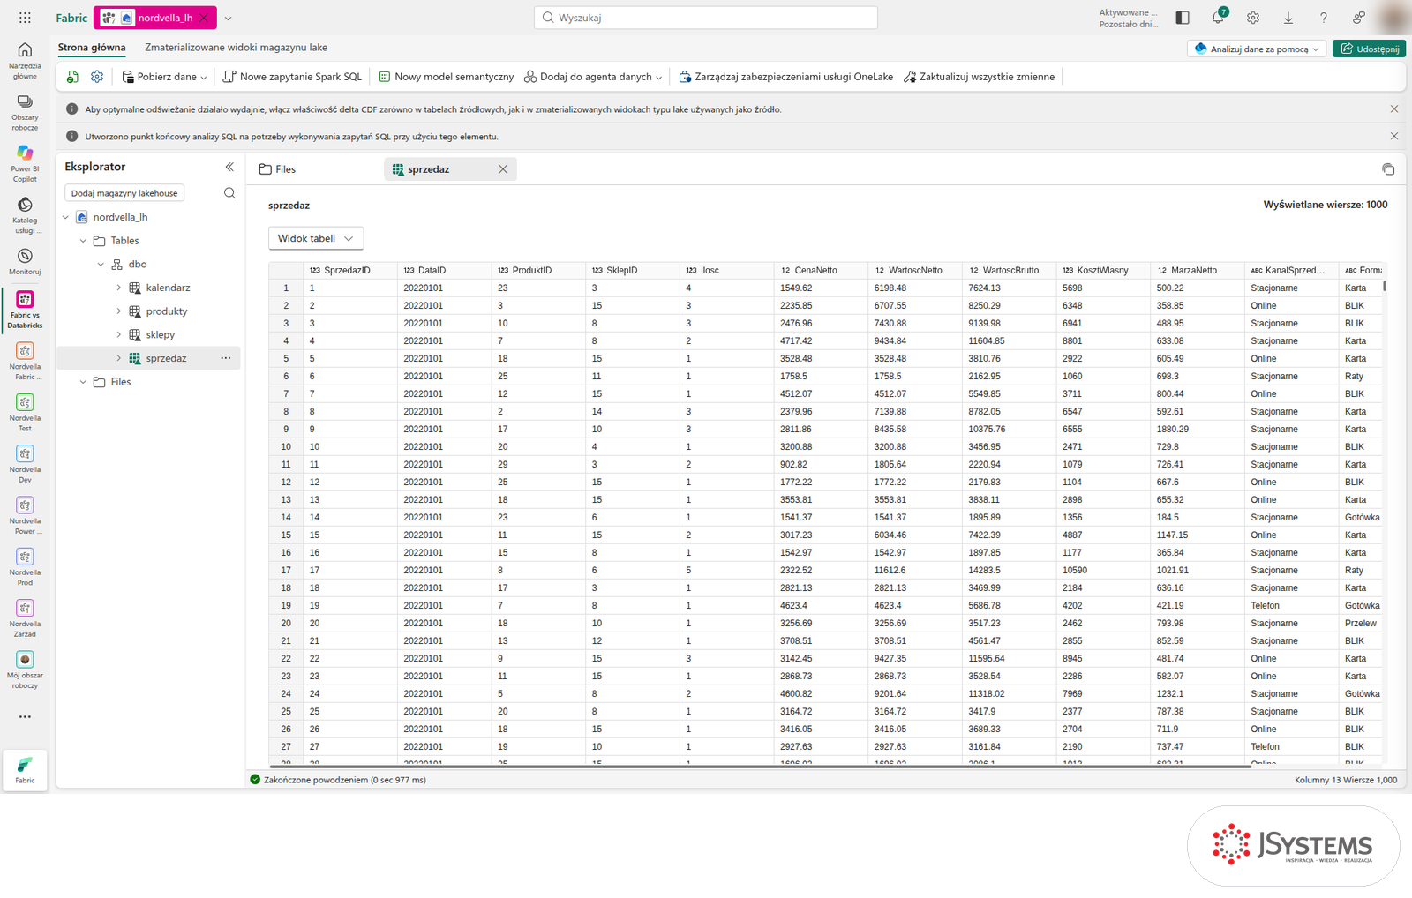Image resolution: width=1412 pixels, height=898 pixels.
Task: Click the Udostępnij button
Action: point(1369,49)
